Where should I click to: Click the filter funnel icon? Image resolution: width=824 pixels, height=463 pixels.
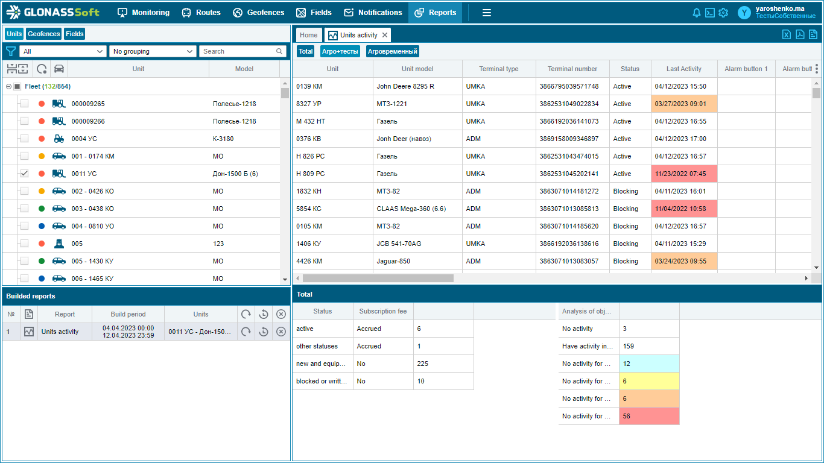point(11,51)
